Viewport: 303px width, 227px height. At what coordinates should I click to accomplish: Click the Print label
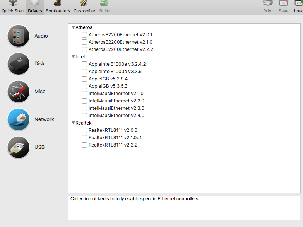pos(268,11)
